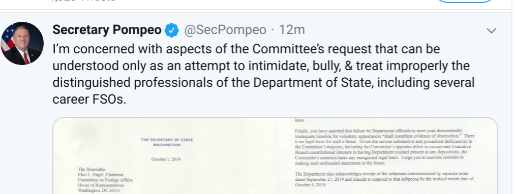Click the Secretary Pompeo display name
The width and height of the screenshot is (514, 194).
107,30
